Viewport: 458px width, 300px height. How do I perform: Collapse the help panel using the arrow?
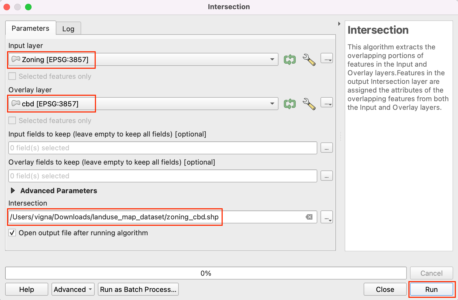[x=339, y=24]
